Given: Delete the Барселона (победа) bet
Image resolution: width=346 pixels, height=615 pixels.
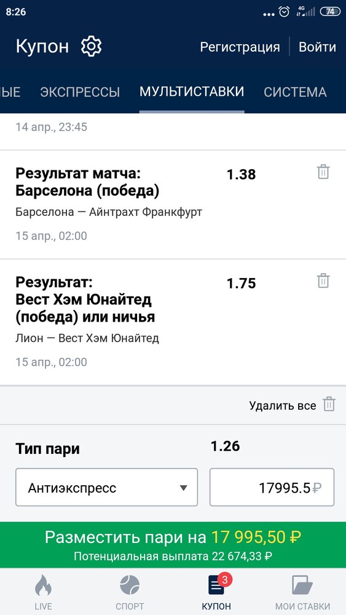Looking at the screenshot, I should (x=323, y=172).
